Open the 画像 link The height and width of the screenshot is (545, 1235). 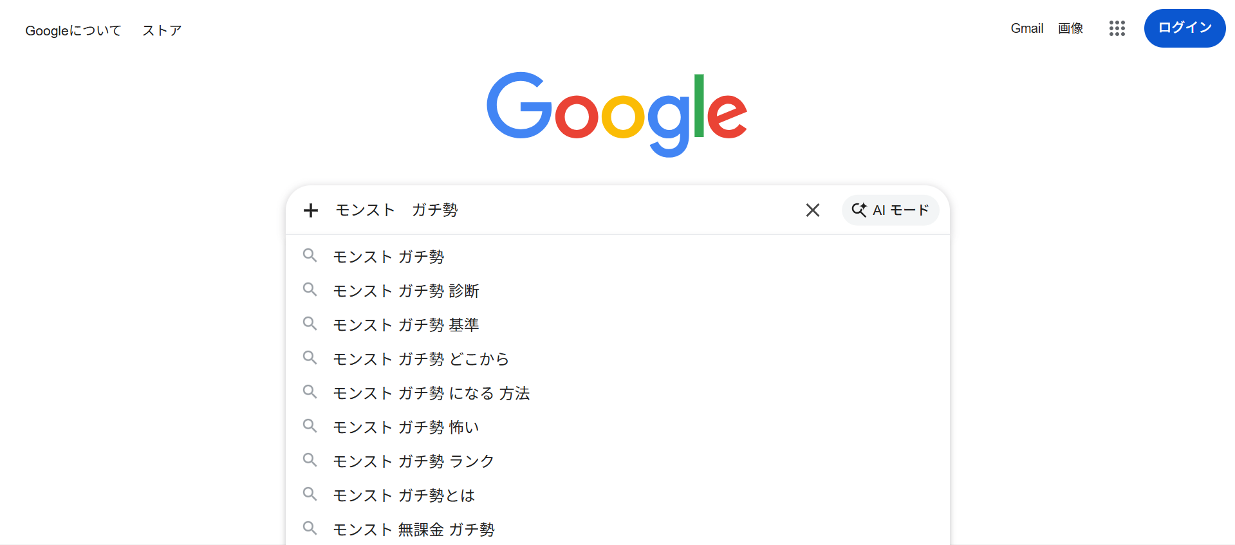pos(1070,28)
